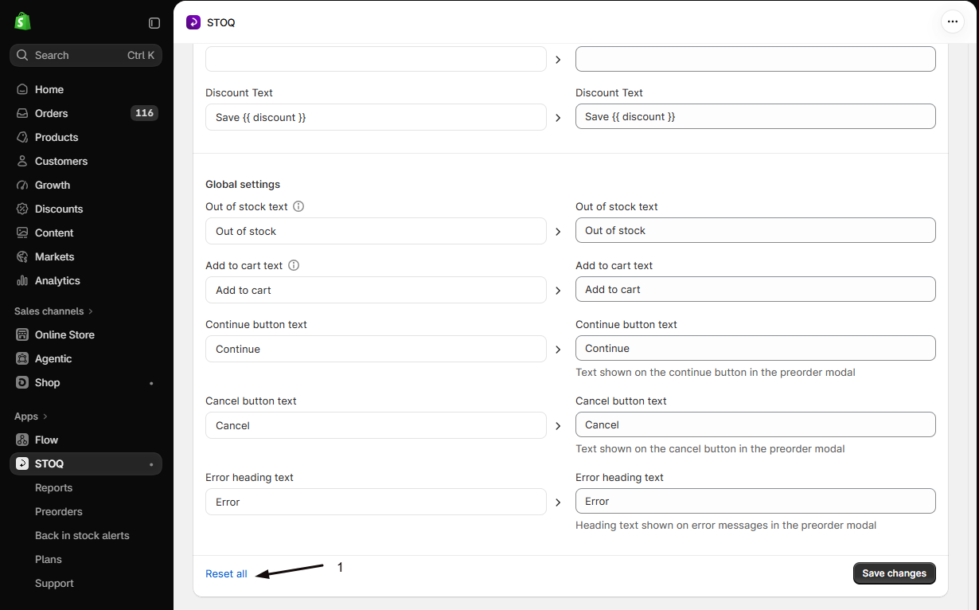Click the Content image icon
The height and width of the screenshot is (610, 979).
[x=22, y=233]
